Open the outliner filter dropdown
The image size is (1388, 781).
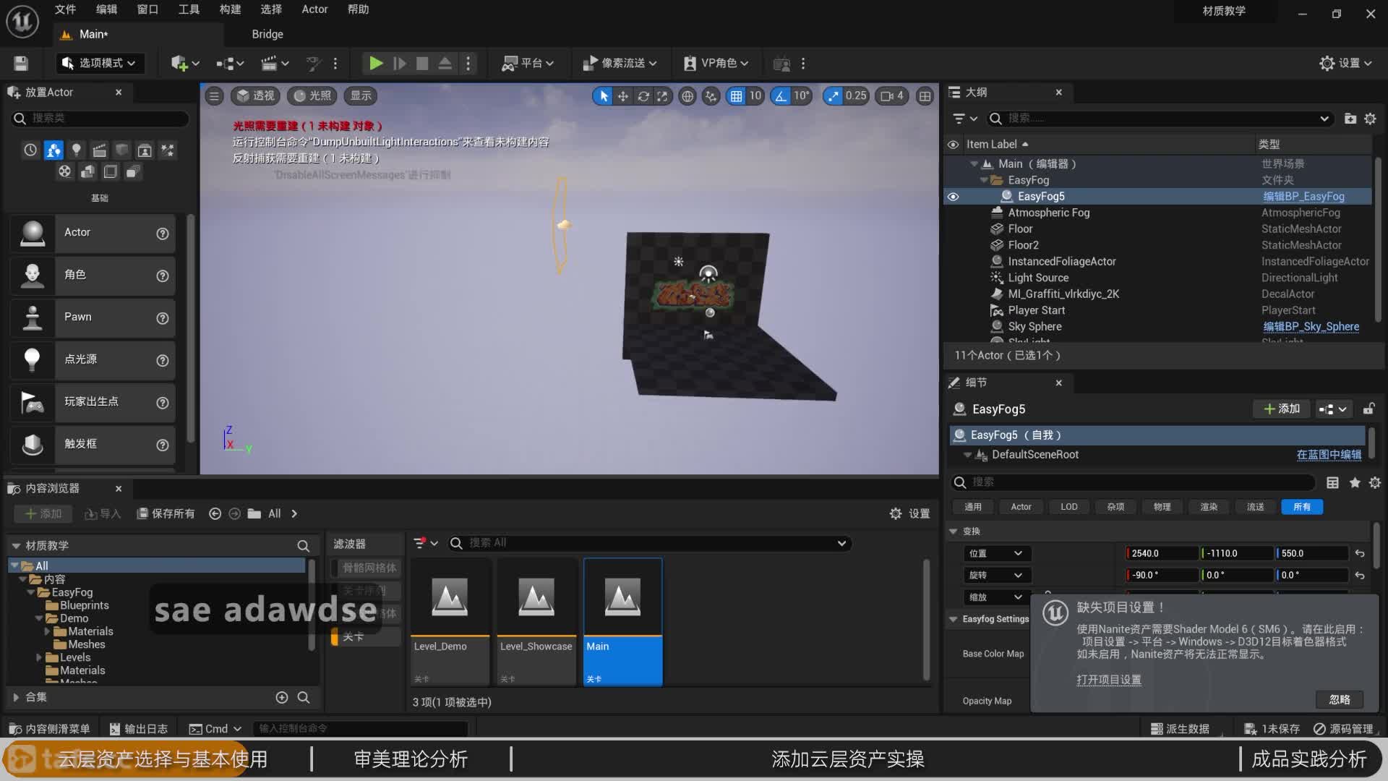coord(965,119)
